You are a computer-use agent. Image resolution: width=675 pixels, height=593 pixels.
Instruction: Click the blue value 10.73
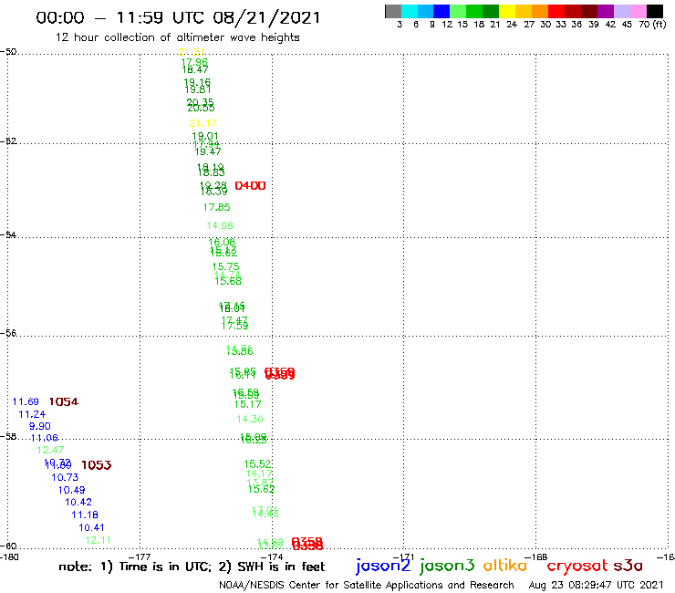65,477
